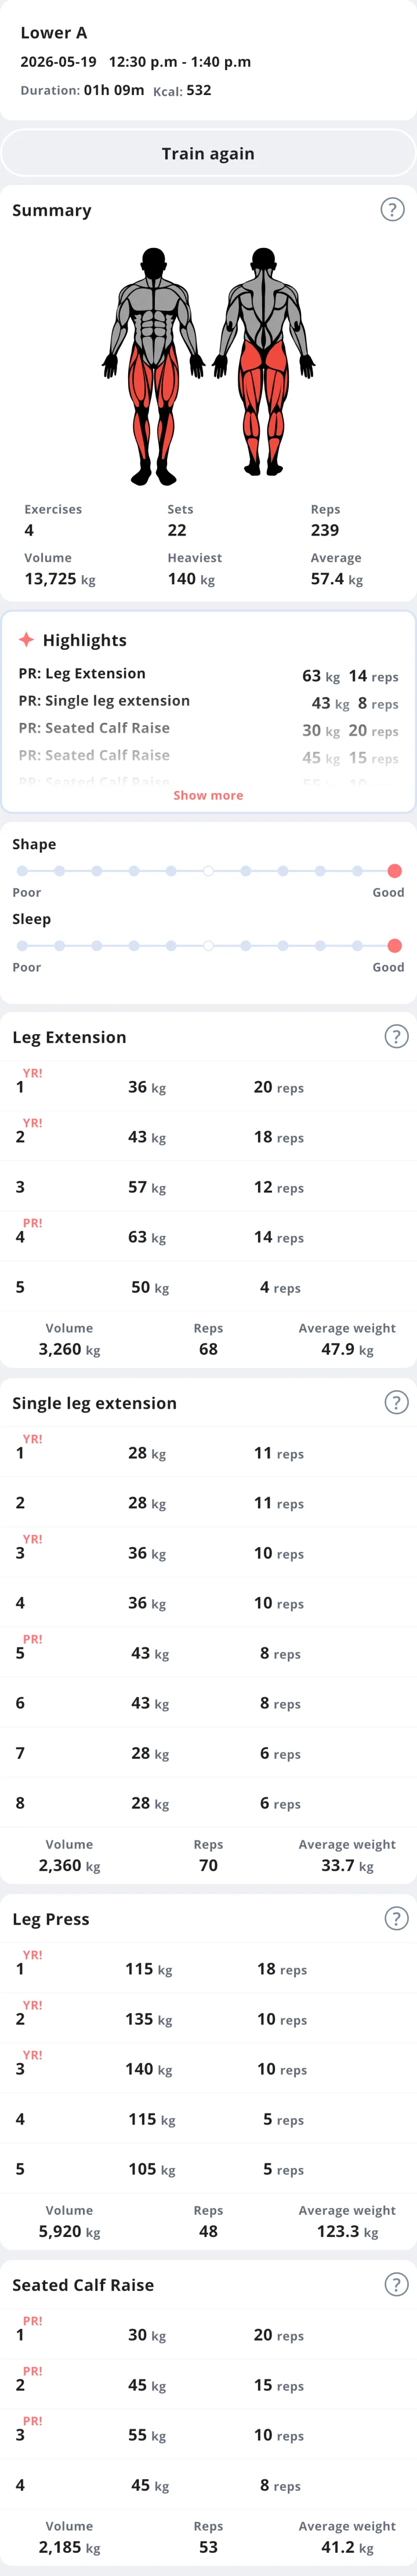Screen dimensions: 417x2576
Task: Expand highlights with Show more
Action: pyautogui.click(x=208, y=795)
